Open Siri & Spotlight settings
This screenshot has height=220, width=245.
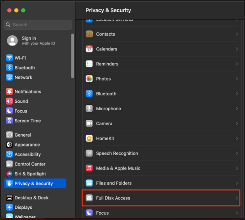click(x=30, y=174)
